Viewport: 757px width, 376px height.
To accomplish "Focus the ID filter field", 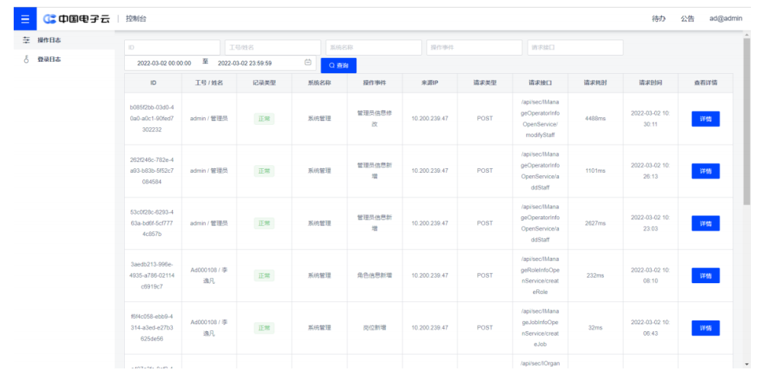I will tap(172, 47).
